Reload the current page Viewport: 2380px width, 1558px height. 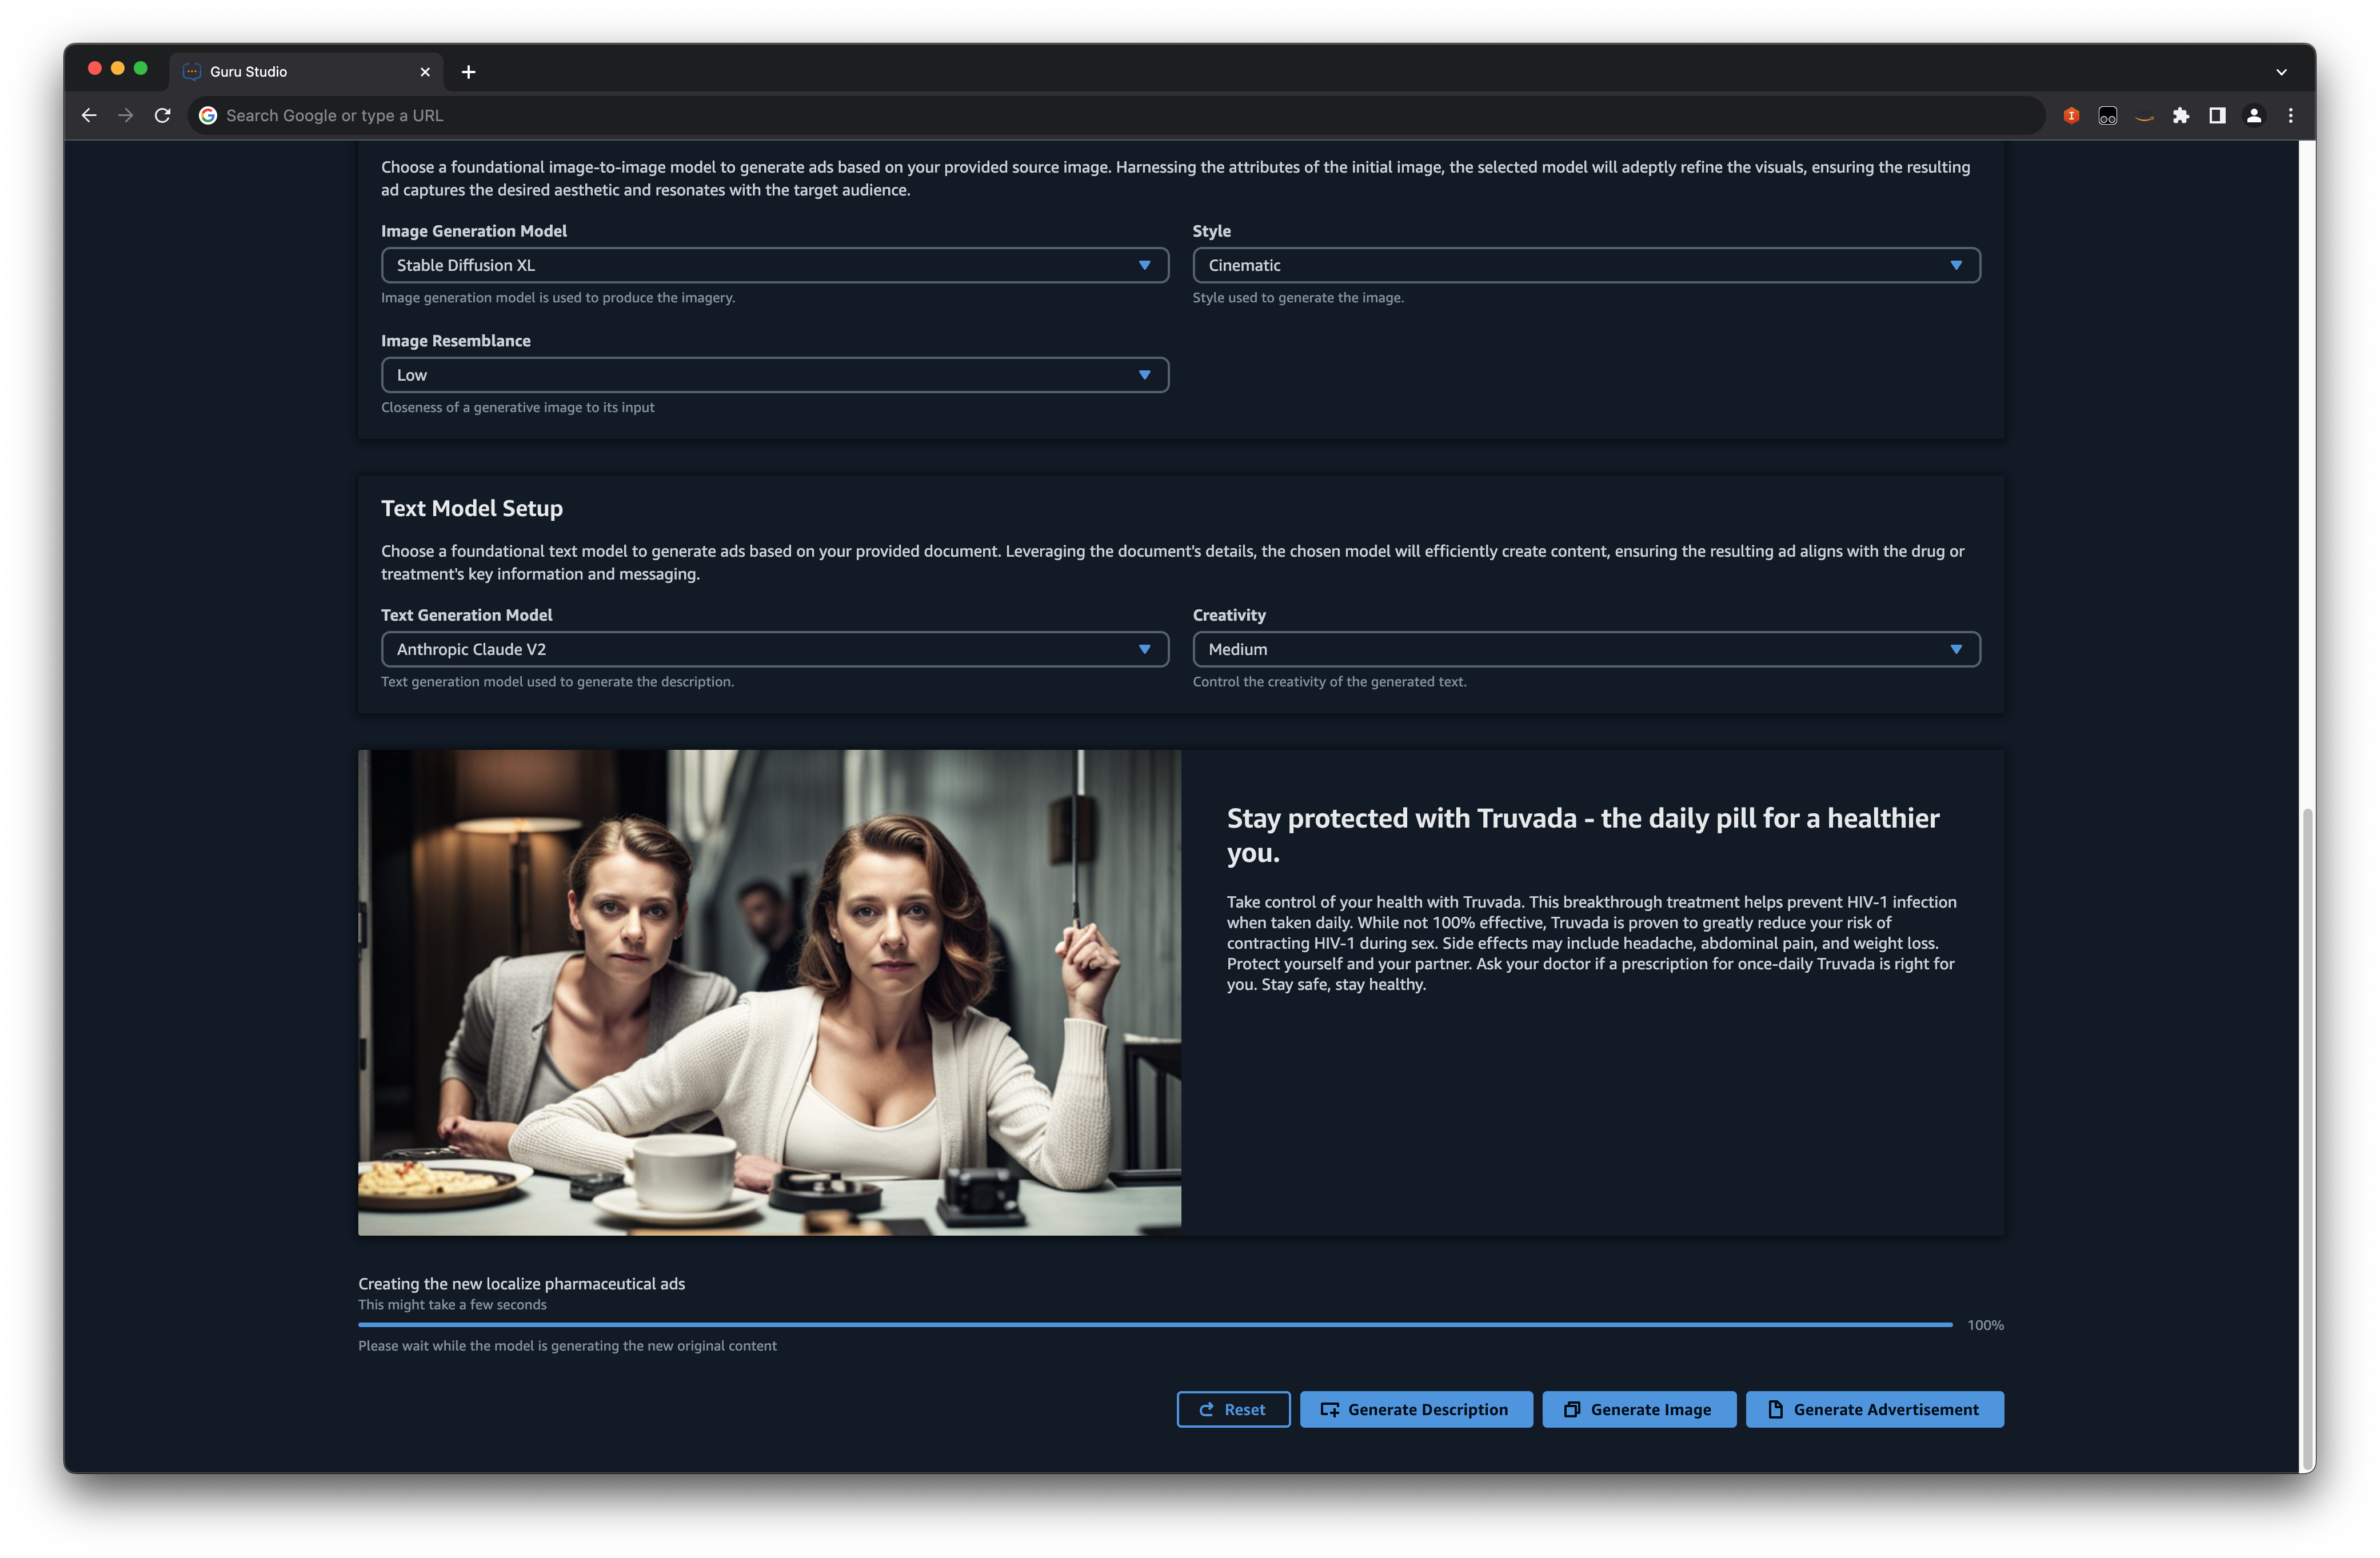pos(162,116)
